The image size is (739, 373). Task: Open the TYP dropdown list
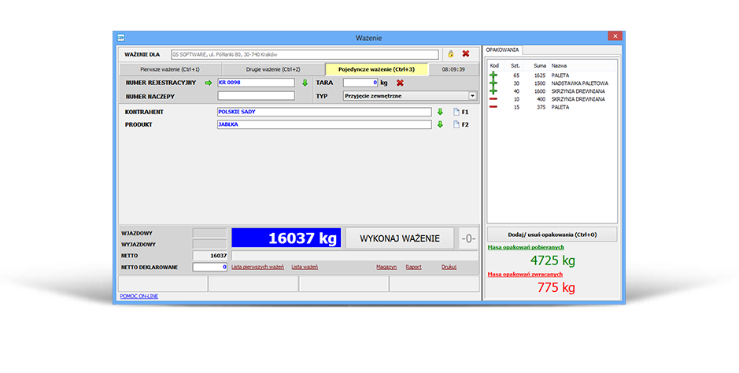472,96
